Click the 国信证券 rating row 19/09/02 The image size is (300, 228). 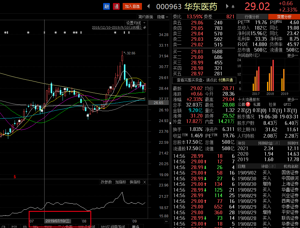pos(268,173)
